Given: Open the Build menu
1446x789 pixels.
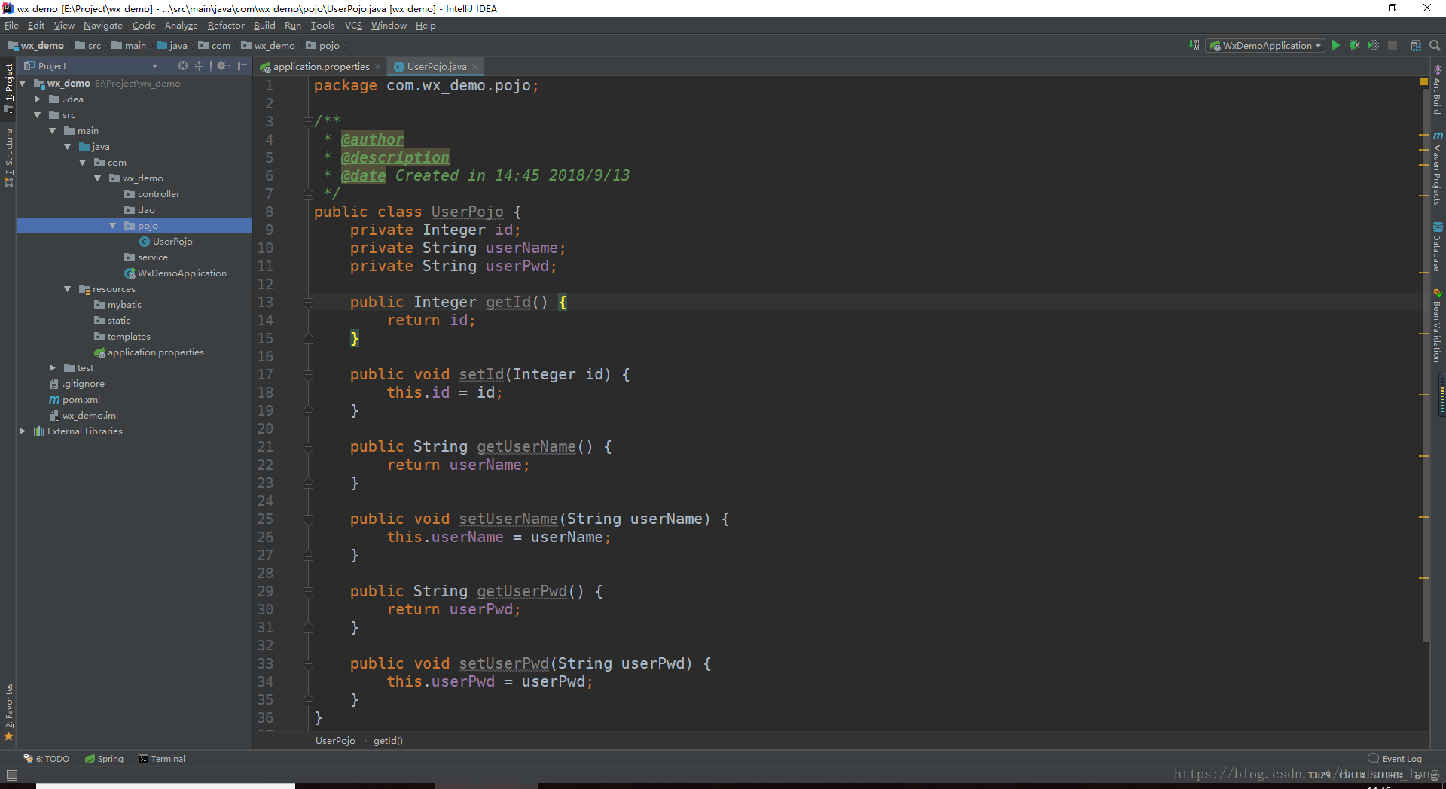Looking at the screenshot, I should 264,26.
